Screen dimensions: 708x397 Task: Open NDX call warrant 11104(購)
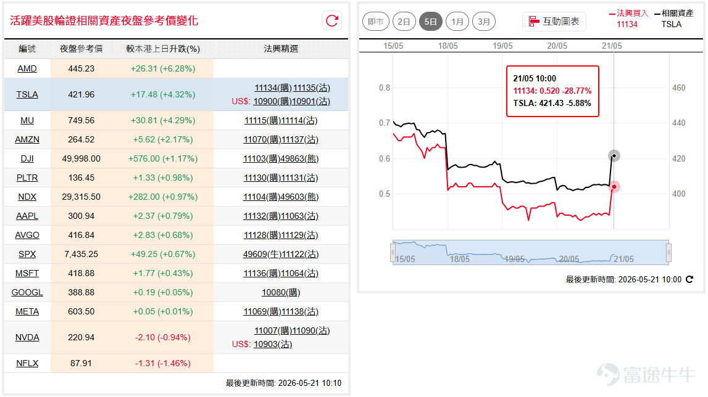pyautogui.click(x=262, y=197)
